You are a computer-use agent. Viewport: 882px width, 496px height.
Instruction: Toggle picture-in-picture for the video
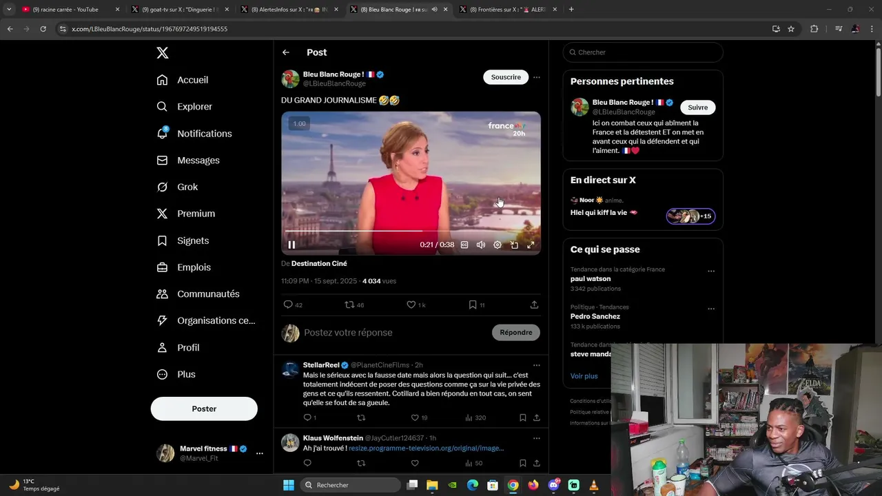(514, 245)
